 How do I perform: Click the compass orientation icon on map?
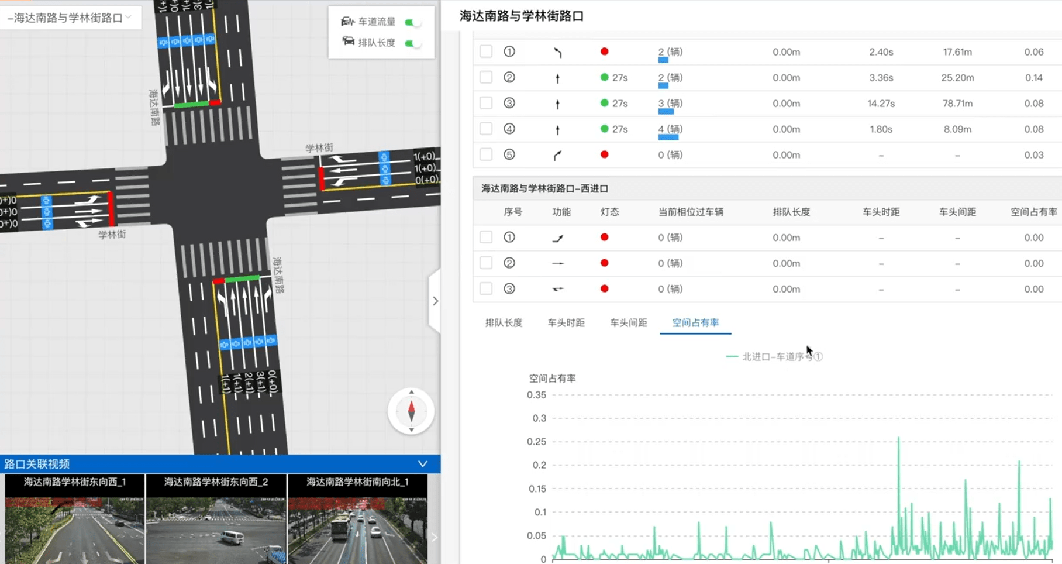point(411,411)
